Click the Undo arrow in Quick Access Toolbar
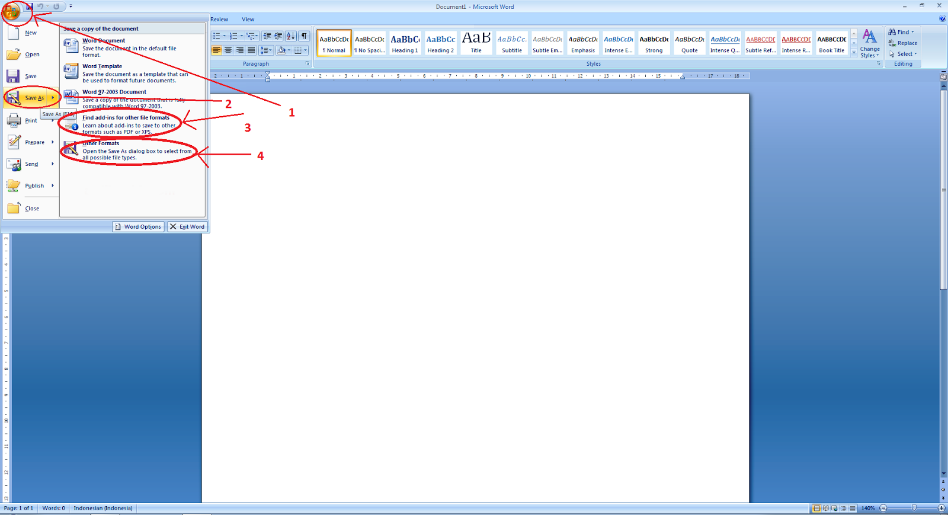948x515 pixels. click(40, 7)
